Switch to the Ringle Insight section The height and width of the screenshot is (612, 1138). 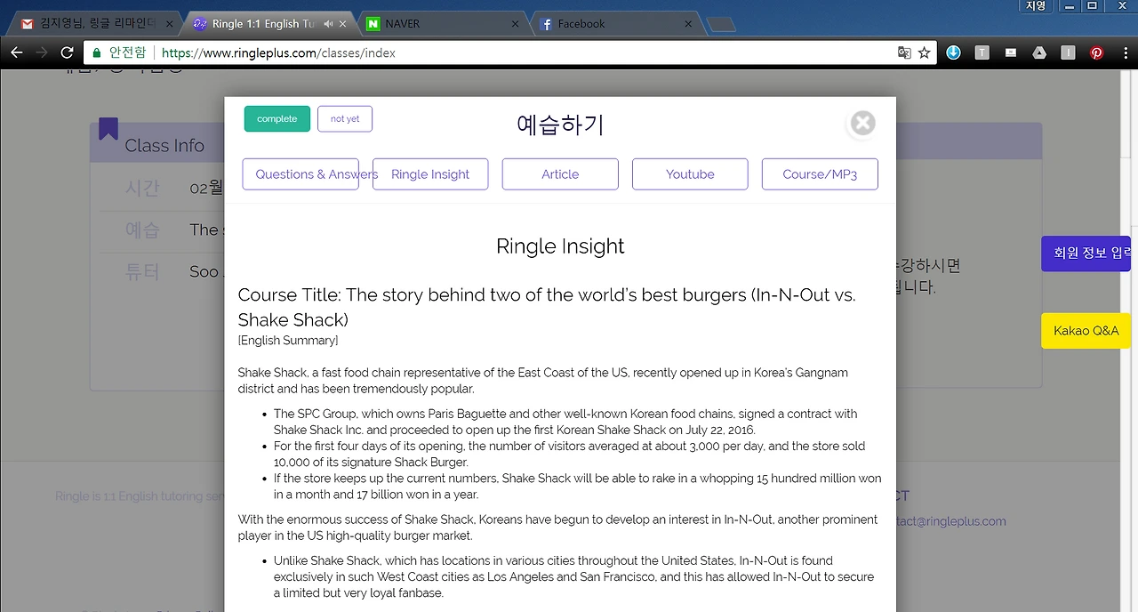(x=430, y=174)
